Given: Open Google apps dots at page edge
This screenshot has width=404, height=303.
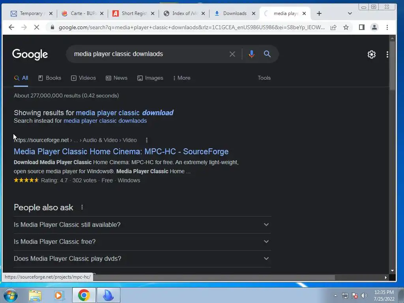Looking at the screenshot, I should coord(387,54).
